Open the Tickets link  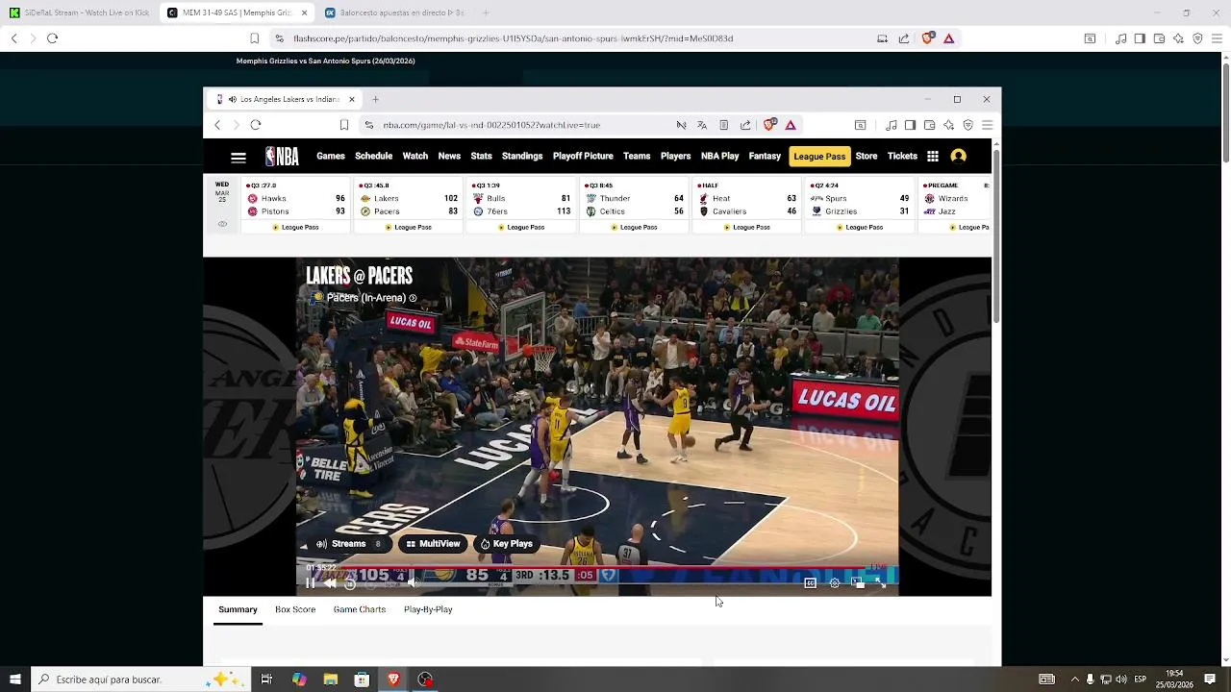902,156
